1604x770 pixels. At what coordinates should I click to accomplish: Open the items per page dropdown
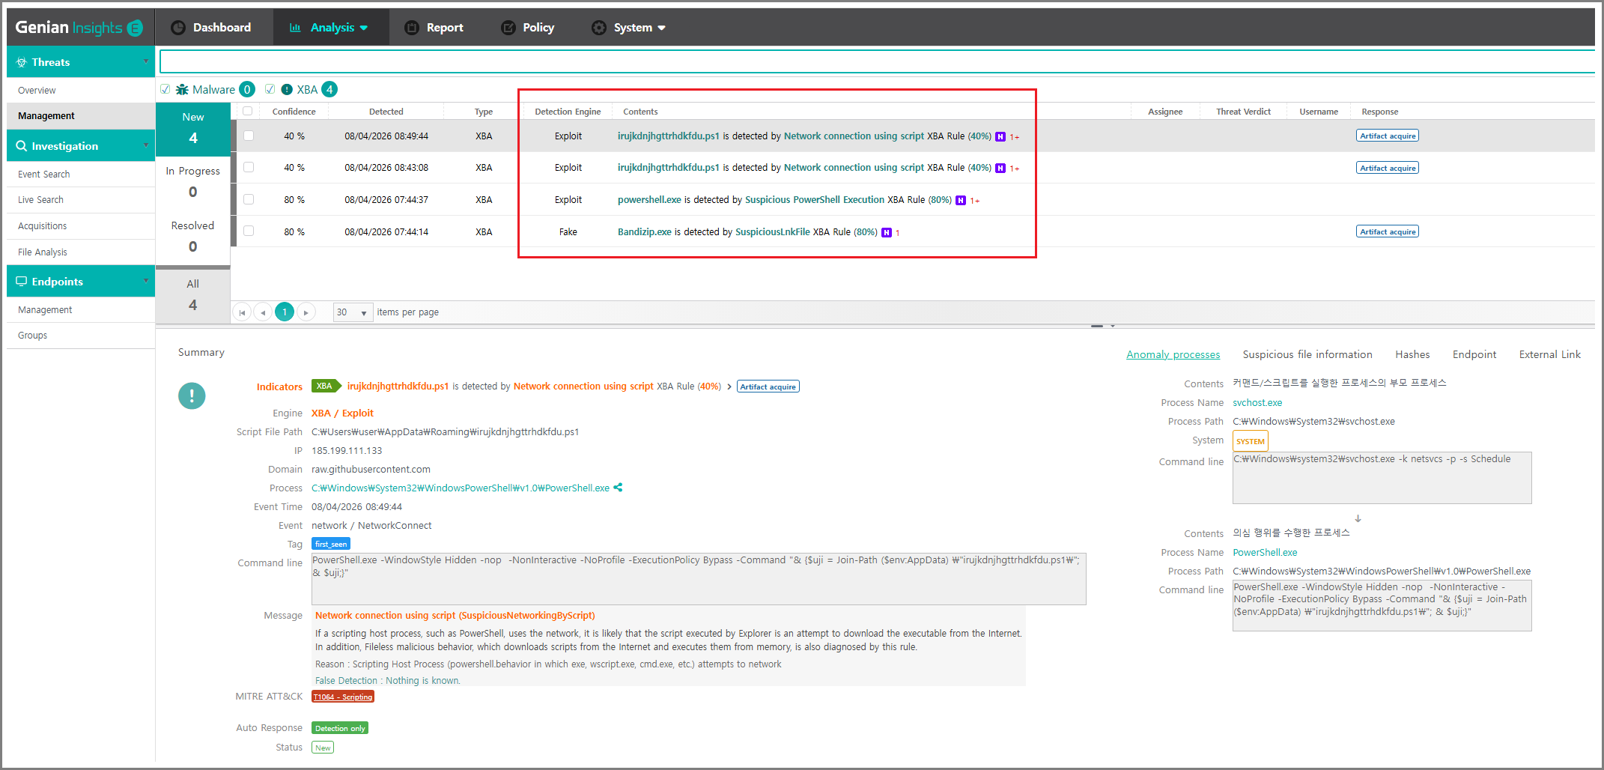tap(353, 312)
